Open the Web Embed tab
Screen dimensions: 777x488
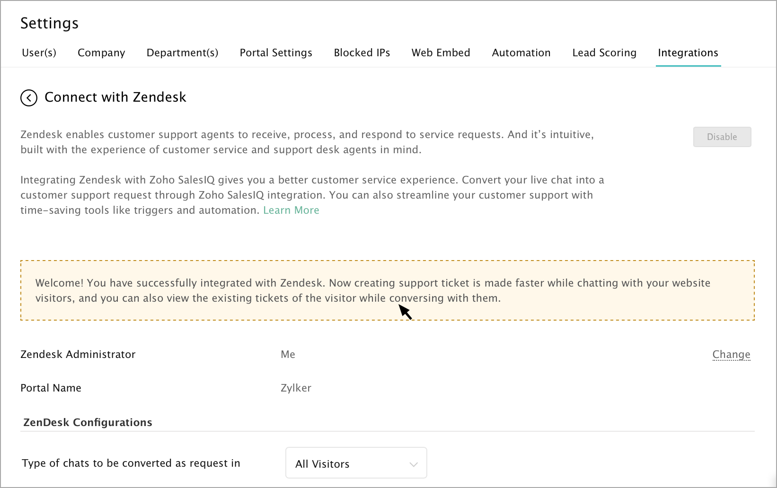coord(441,52)
